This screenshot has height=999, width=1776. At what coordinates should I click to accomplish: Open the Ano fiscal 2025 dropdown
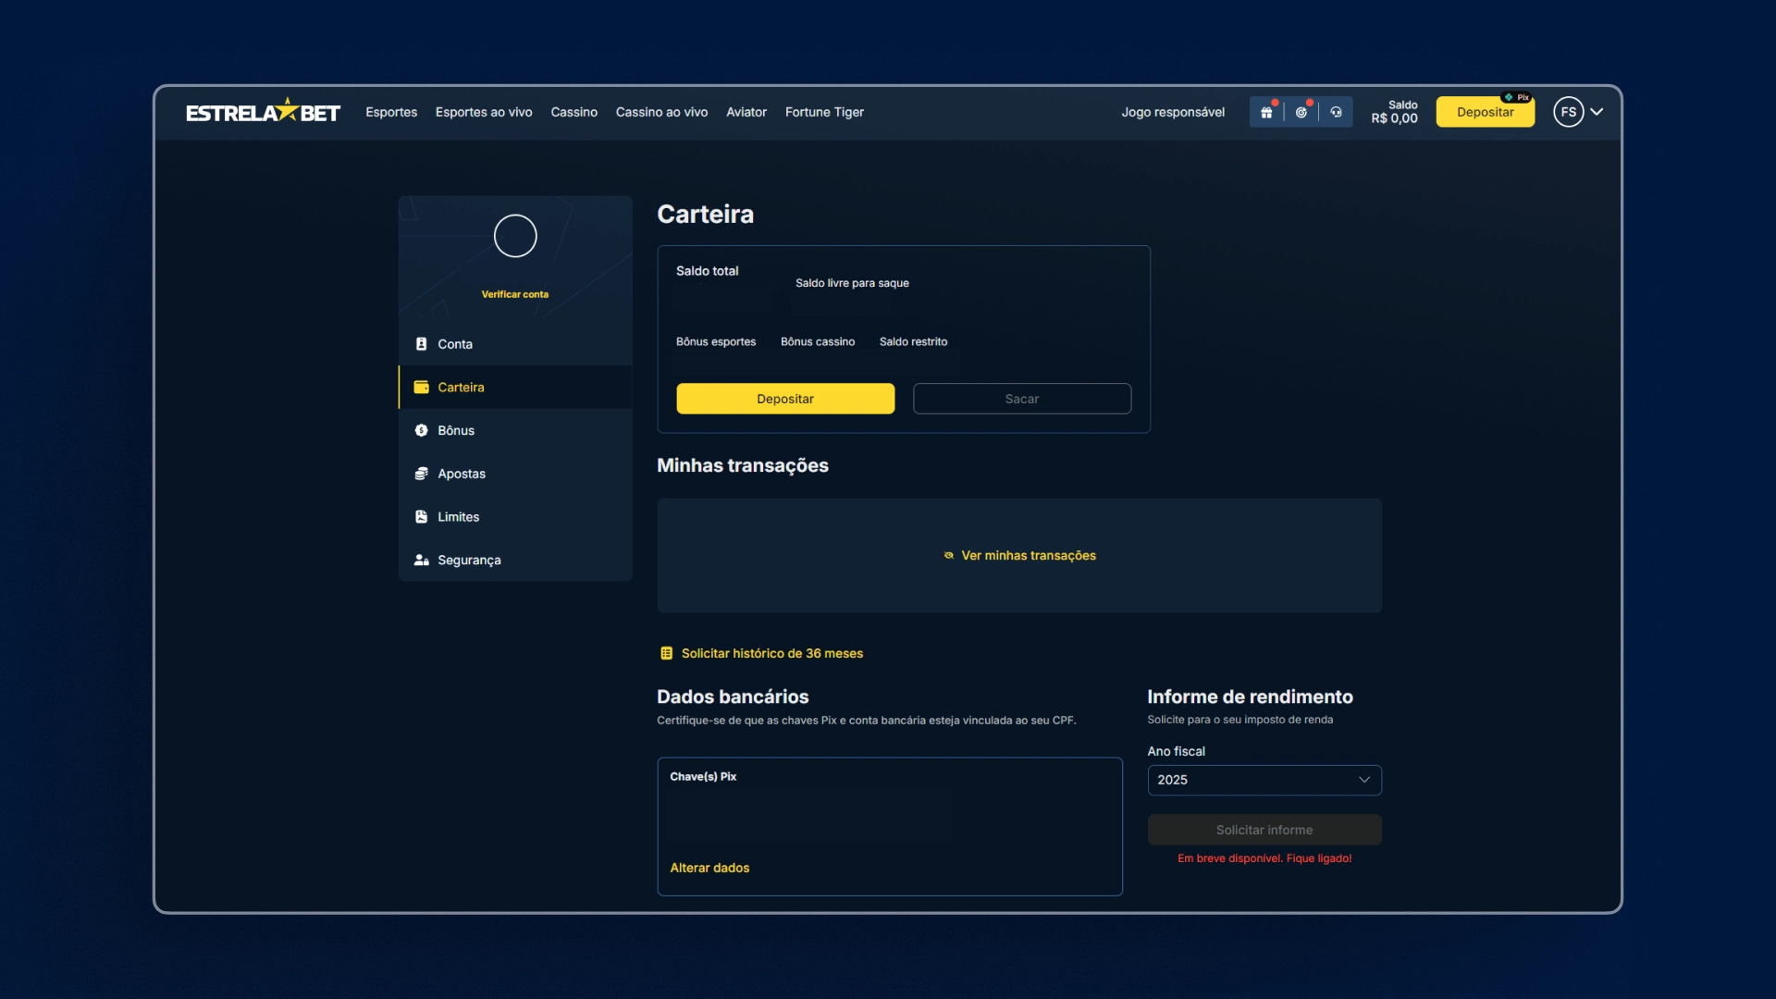(1264, 780)
